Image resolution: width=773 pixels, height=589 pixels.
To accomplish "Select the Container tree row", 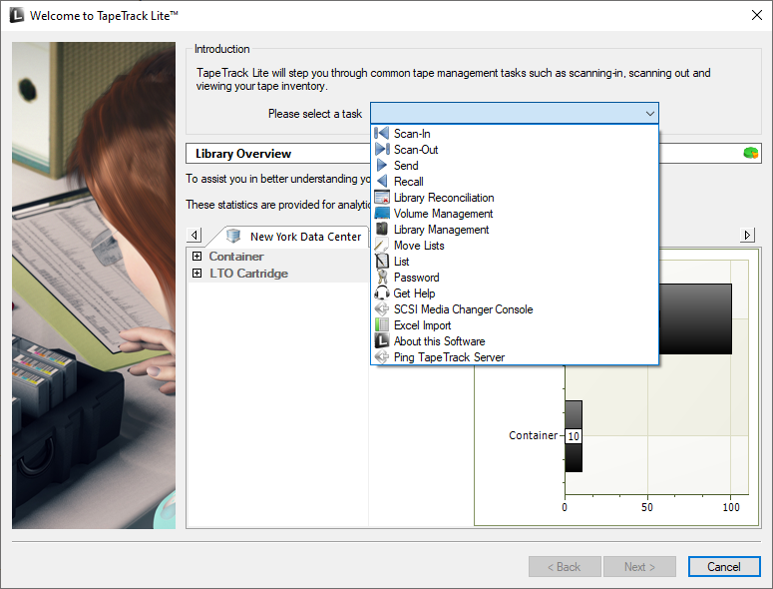I will tap(278, 257).
